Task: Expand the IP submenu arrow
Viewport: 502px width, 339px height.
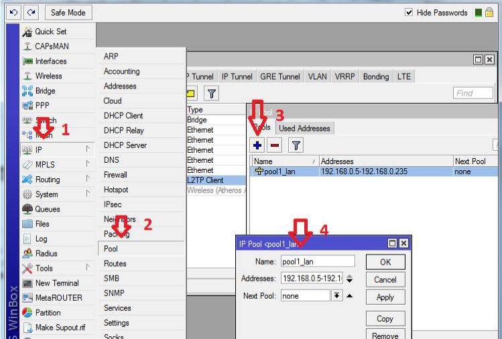Action: [x=88, y=149]
